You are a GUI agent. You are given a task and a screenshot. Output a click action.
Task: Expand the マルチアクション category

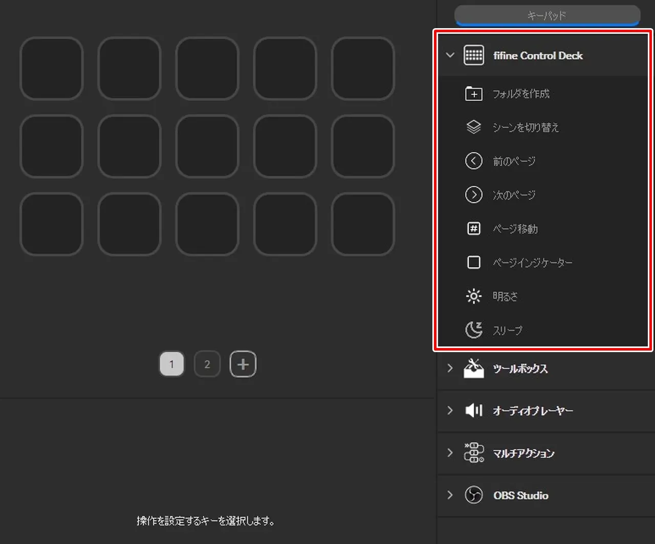click(x=450, y=452)
